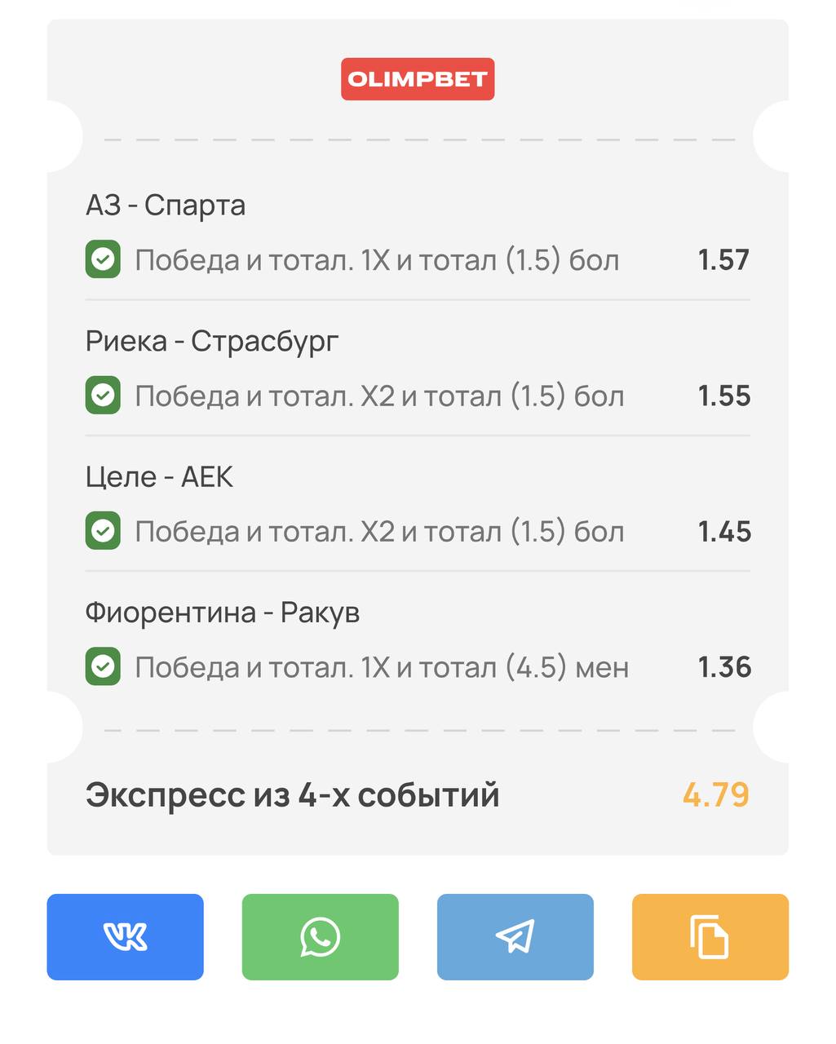Viewport: 836px width, 1044px height.
Task: Click the total express odds 4.79
Action: 715,794
